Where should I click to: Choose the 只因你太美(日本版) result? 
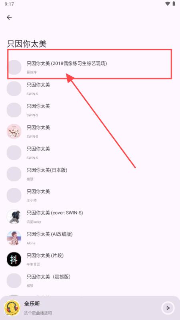pos(90,174)
